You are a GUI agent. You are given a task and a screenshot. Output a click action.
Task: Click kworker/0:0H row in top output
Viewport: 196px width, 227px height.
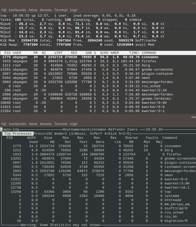[x=98, y=103]
